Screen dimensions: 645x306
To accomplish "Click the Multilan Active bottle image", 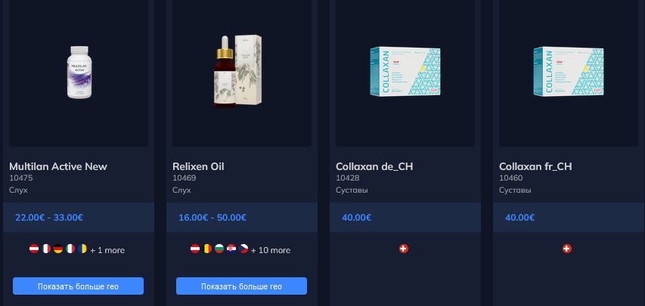I will (x=79, y=72).
